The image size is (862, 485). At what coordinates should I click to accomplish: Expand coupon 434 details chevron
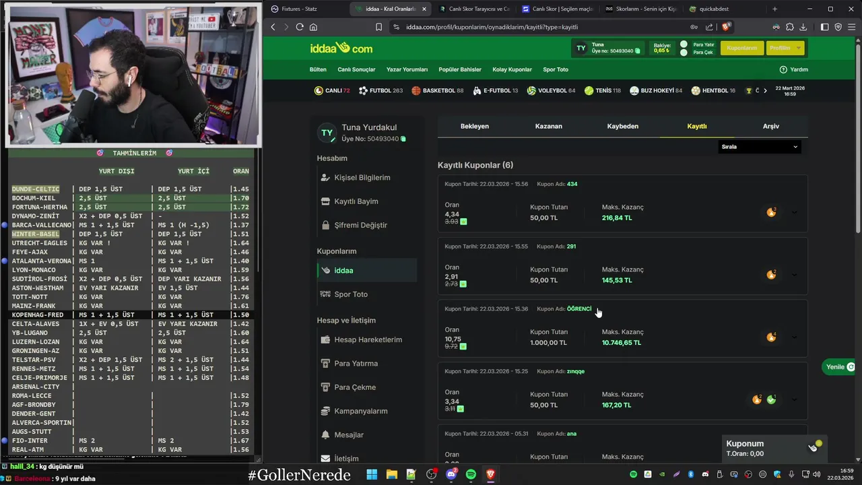click(x=794, y=212)
